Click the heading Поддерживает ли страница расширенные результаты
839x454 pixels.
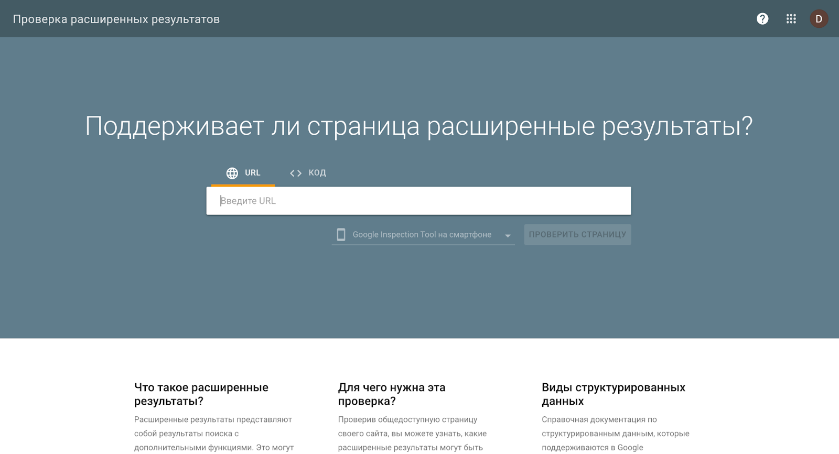tap(418, 126)
